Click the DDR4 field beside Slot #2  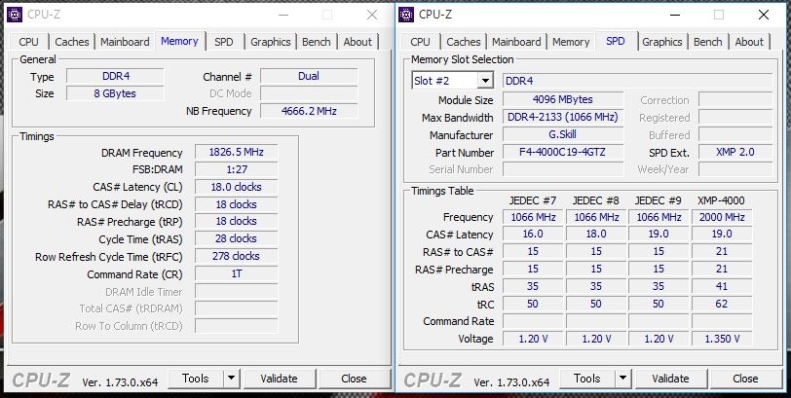pyautogui.click(x=638, y=81)
